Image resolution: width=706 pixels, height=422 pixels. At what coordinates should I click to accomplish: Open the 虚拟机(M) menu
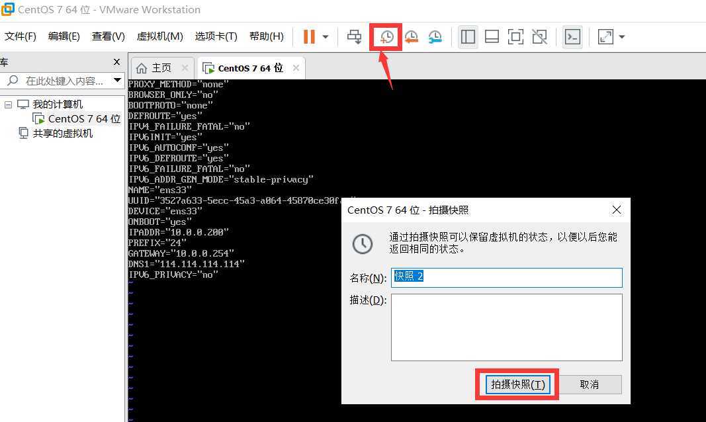coord(160,36)
